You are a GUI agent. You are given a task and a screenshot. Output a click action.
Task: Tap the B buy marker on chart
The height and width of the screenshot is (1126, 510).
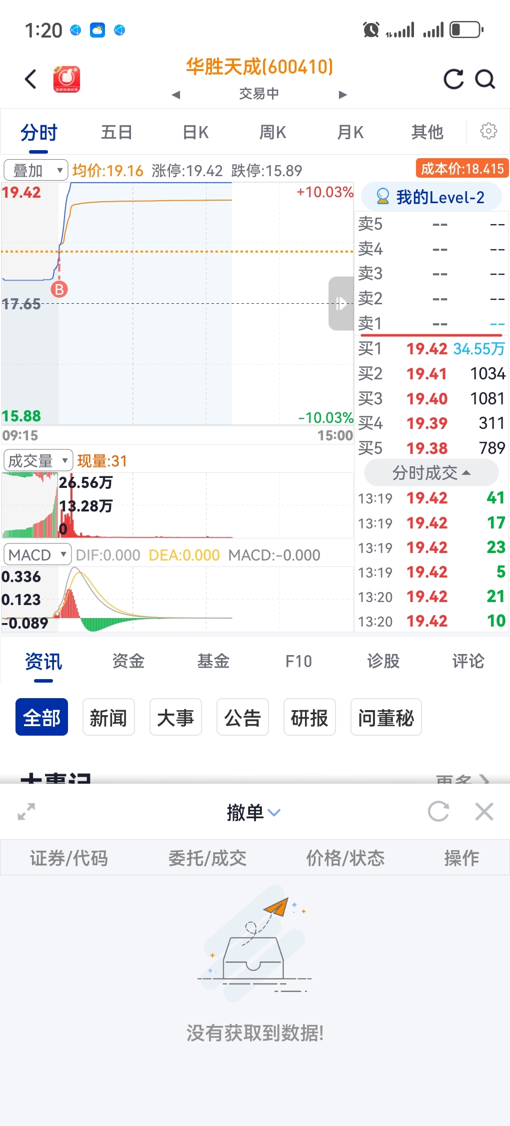click(59, 289)
